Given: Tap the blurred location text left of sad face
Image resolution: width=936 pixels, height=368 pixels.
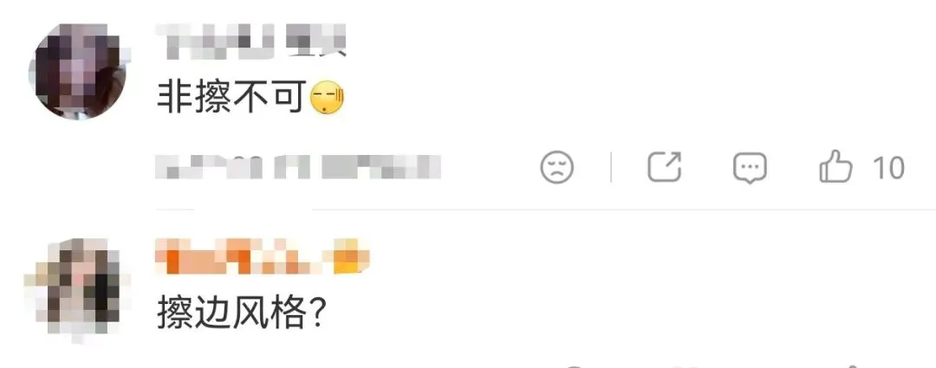Looking at the screenshot, I should [380, 166].
